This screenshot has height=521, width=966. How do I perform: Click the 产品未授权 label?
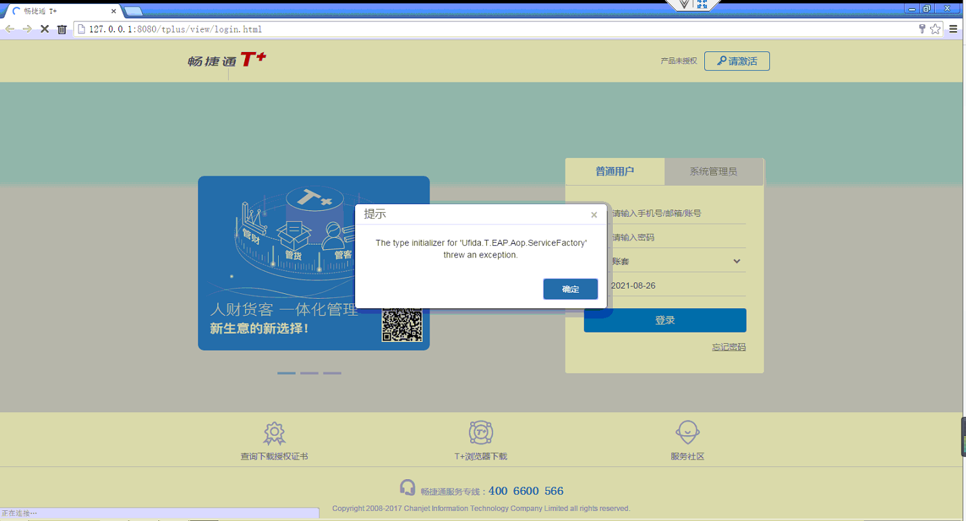click(x=678, y=61)
